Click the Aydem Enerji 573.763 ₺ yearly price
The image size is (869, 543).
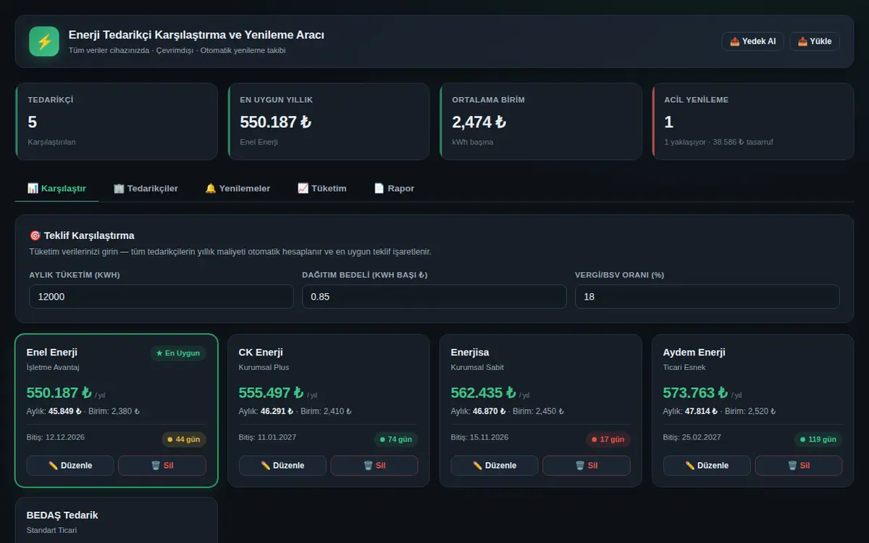point(695,392)
